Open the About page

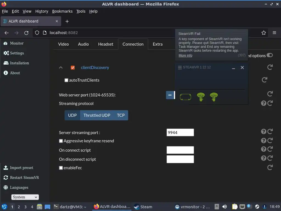point(12,73)
